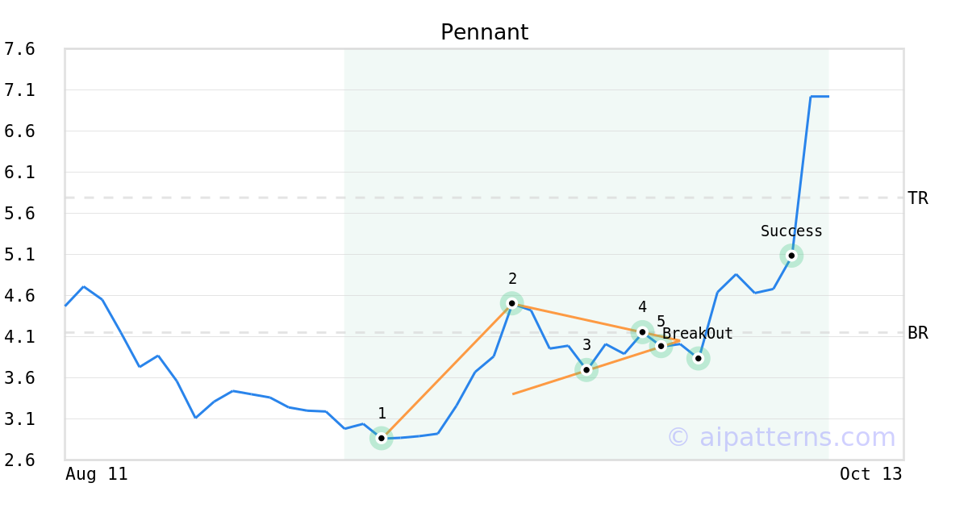
Task: Click the BreakOut point marker
Action: (x=699, y=359)
